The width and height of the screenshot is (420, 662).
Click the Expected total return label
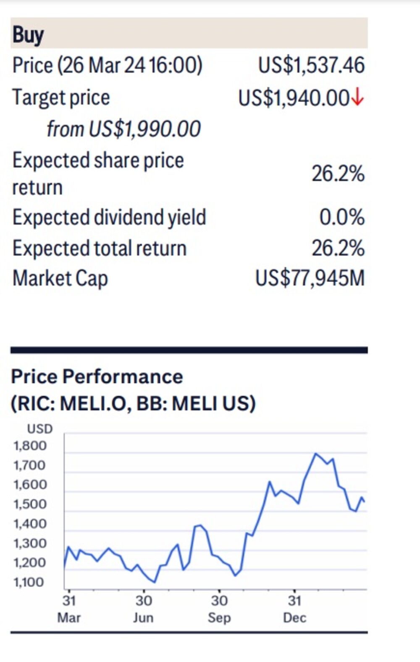[x=99, y=248]
